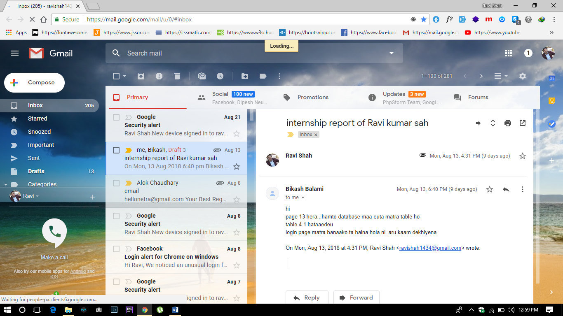This screenshot has height=316, width=563.
Task: Tick the checkbox for Facebook login alert
Action: [x=116, y=249]
